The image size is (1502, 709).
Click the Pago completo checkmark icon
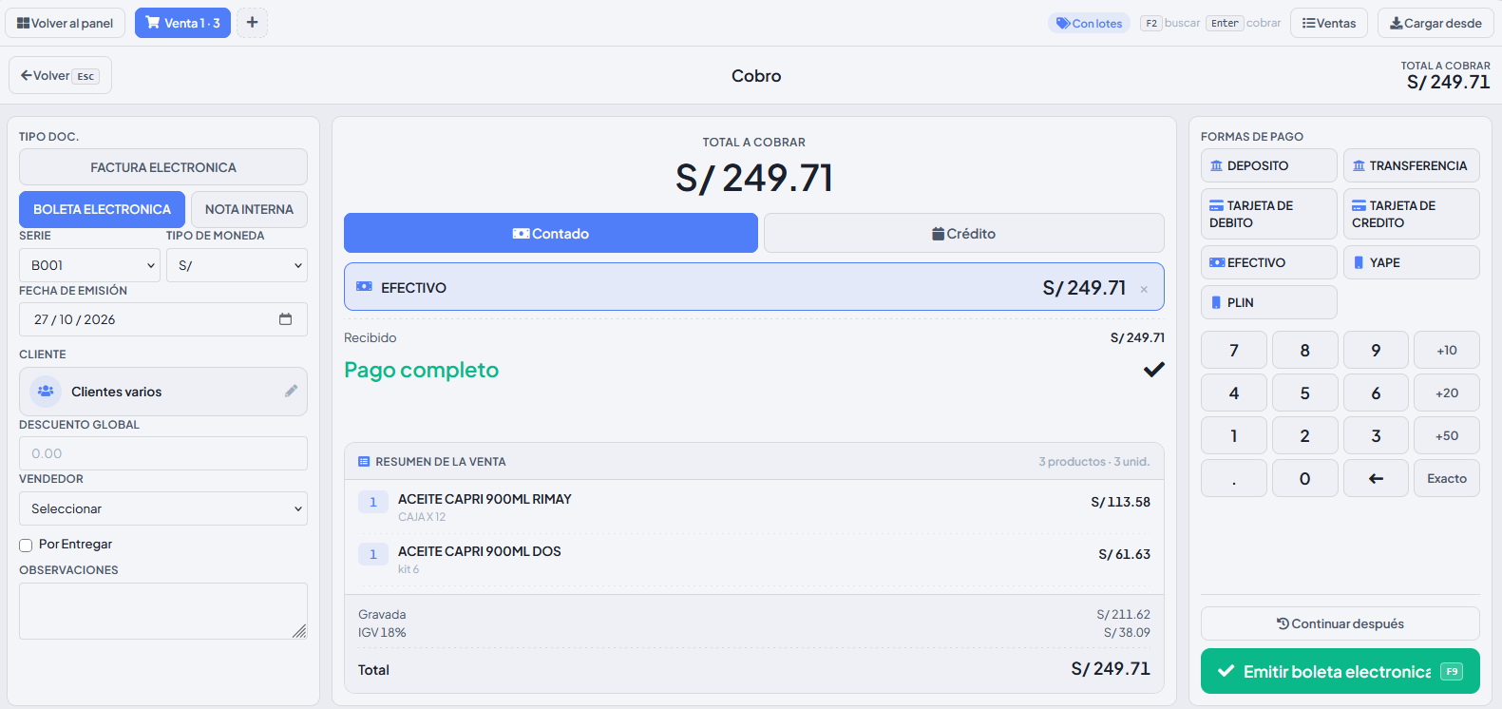coord(1154,370)
